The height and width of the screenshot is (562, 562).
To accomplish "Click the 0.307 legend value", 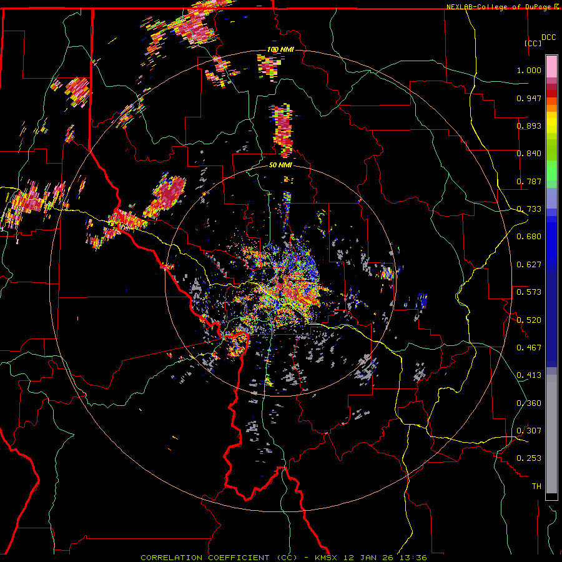I will (529, 431).
